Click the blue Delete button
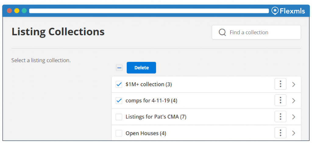Screen dimensions: 312x144 141,68
